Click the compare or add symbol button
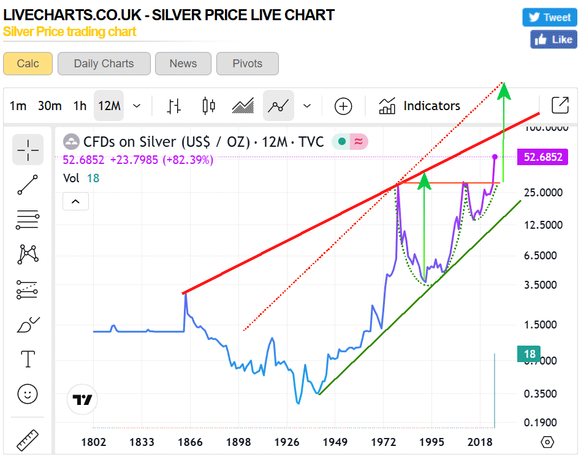This screenshot has height=471, width=581. click(343, 106)
